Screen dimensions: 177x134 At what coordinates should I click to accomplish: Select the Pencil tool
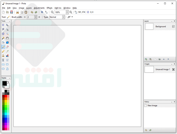[x=3, y=51]
